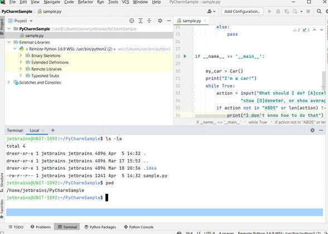
Task: Toggle the Structure side panel
Action: 2,182
